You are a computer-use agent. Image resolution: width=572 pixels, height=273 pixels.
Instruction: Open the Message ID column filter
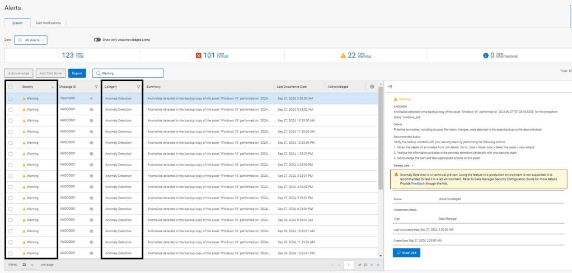click(96, 87)
